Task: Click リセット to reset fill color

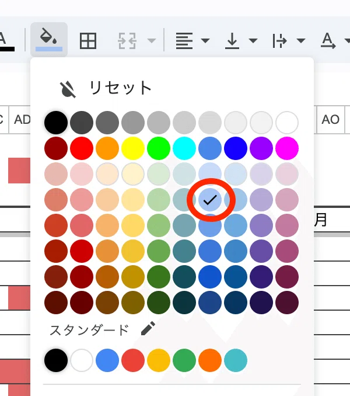Action: (x=120, y=88)
